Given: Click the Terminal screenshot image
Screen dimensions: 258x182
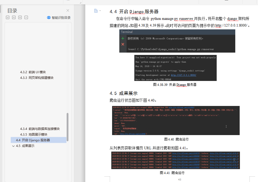Looking at the screenshot, I should point(177,41).
